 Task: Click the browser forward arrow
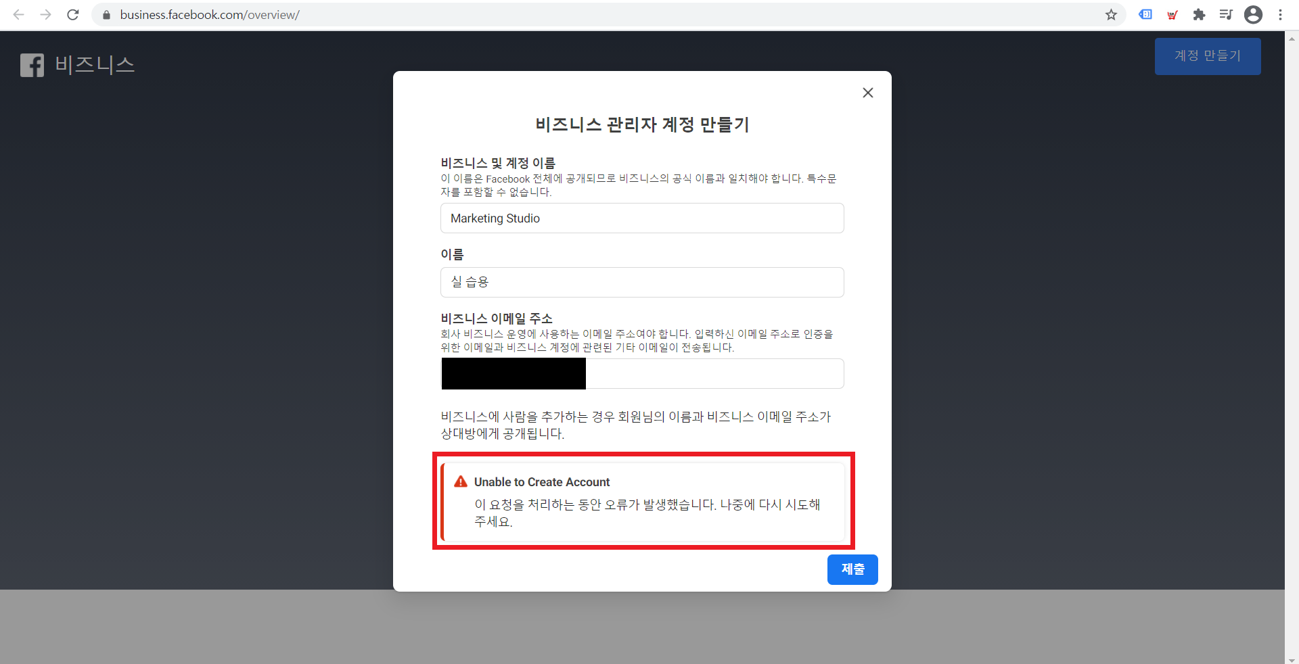tap(45, 14)
